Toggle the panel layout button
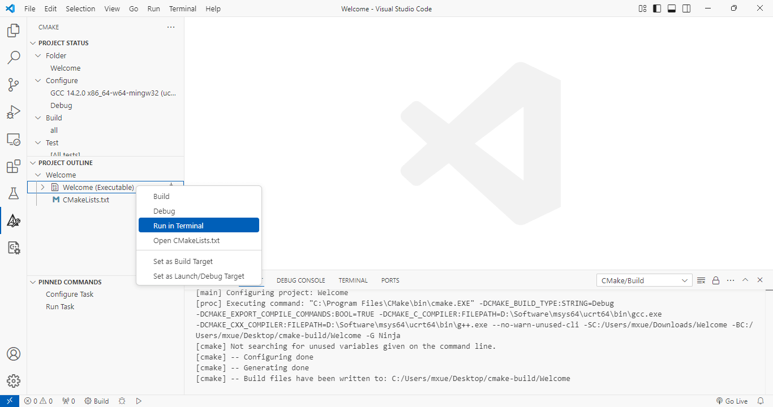The height and width of the screenshot is (407, 773). point(672,8)
